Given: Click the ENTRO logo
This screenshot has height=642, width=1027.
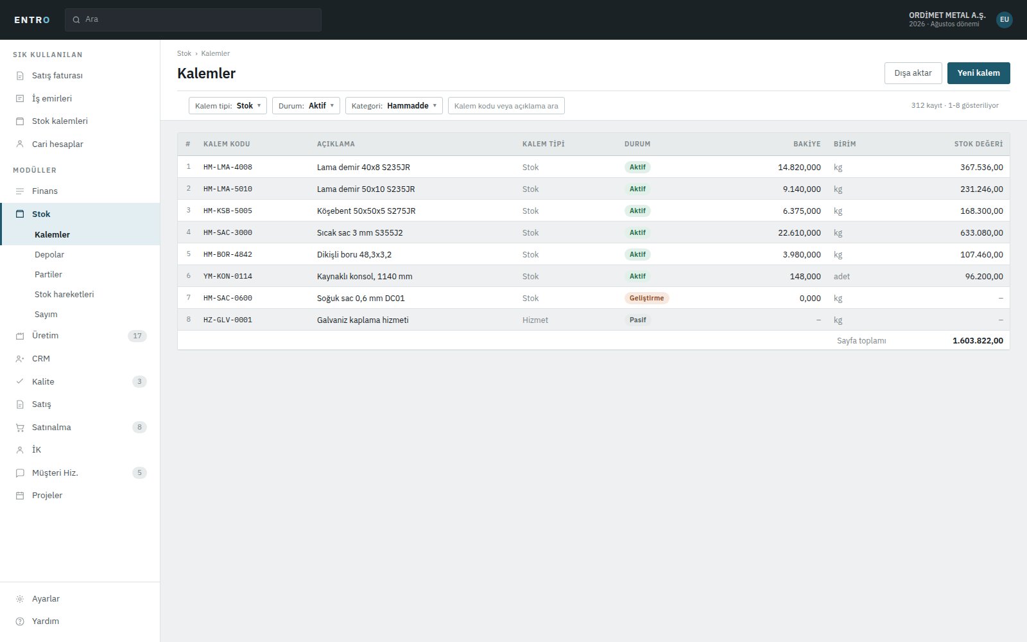Looking at the screenshot, I should (x=32, y=20).
